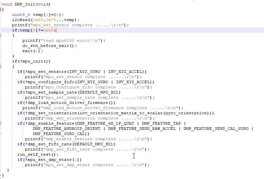Collapse the fold under if(!mpu_init())

coord(1,66)
